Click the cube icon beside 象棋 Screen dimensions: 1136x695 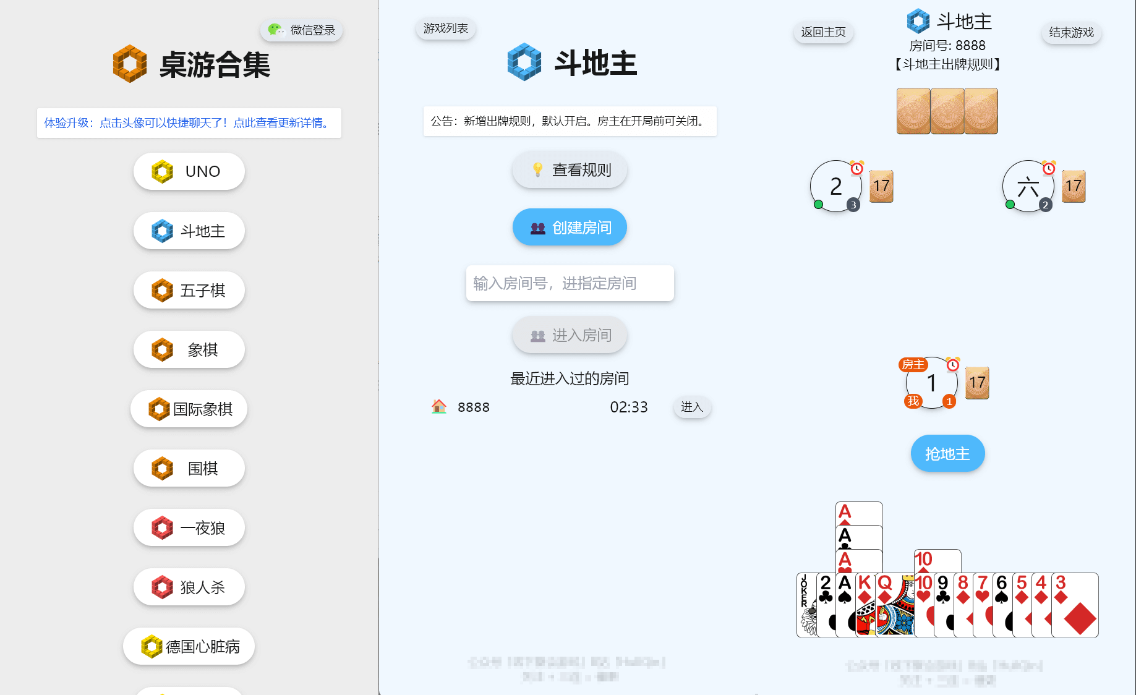(x=163, y=349)
